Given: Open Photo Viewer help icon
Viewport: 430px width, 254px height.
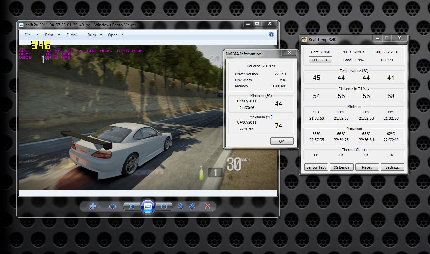Looking at the screenshot, I should 271,34.
